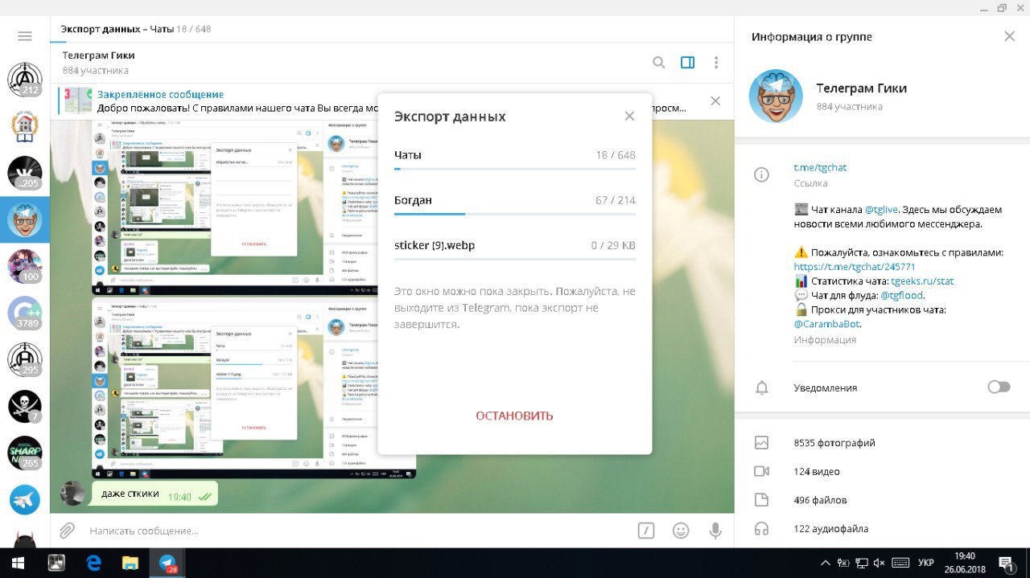1030x578 pixels.
Task: Open the chat's three-dot options menu
Action: (x=715, y=62)
